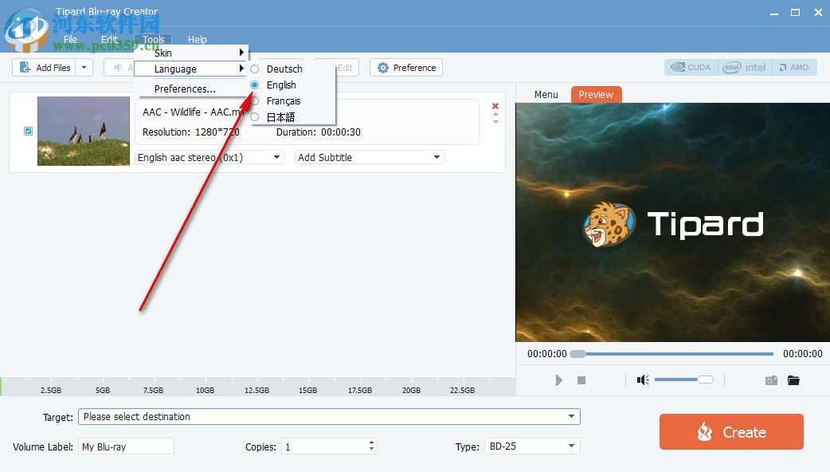
Task: Open the snapshot folder icon
Action: click(793, 380)
